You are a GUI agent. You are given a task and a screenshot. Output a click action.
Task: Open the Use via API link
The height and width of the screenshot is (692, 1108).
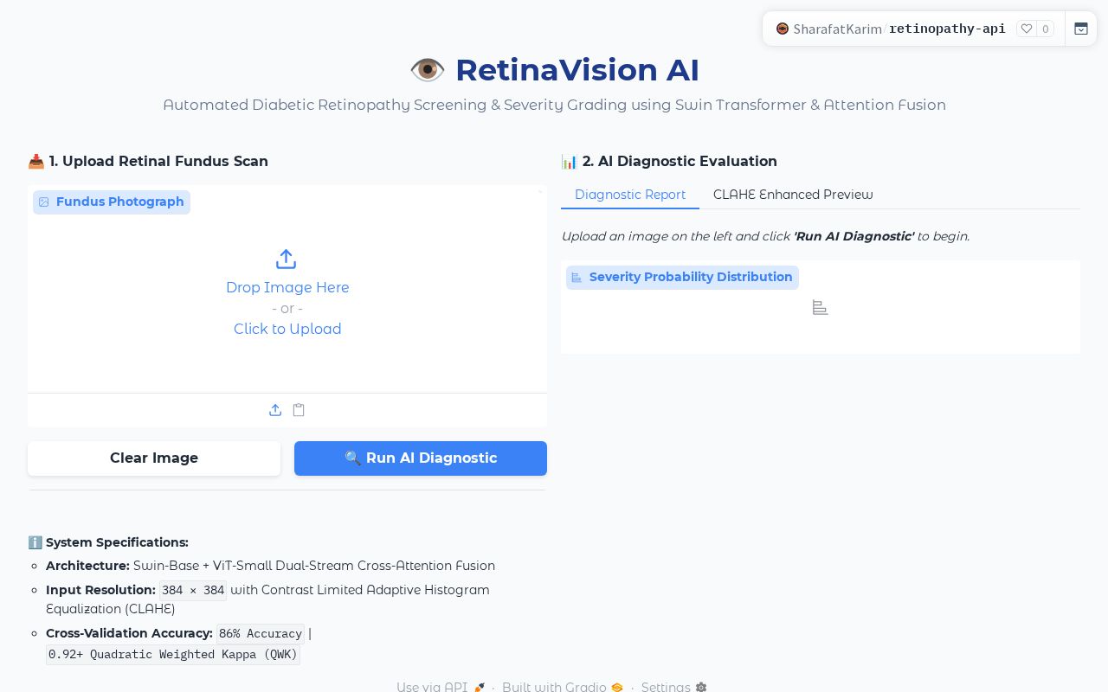(x=441, y=687)
